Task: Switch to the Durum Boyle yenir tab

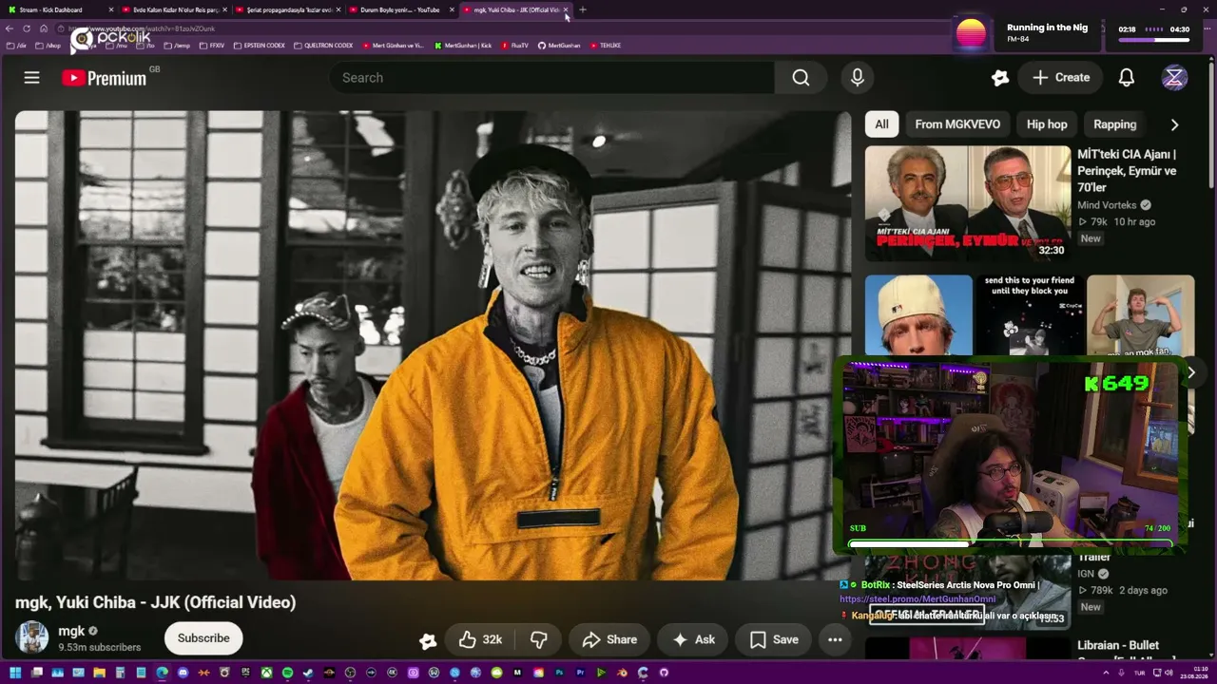Action: pyautogui.click(x=402, y=9)
